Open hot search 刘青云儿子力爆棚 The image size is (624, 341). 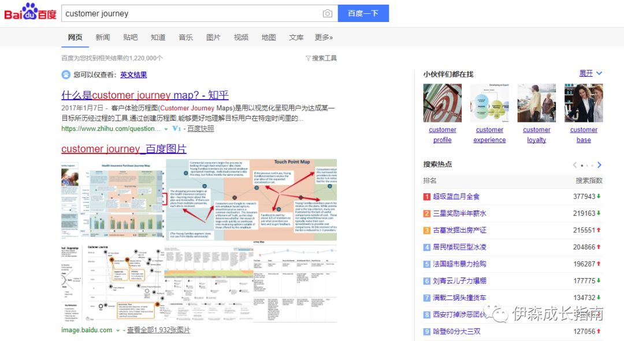460,280
